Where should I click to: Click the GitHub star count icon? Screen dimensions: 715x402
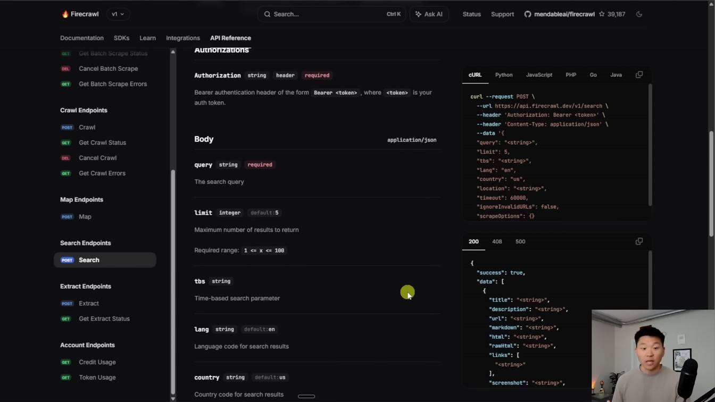click(x=602, y=14)
